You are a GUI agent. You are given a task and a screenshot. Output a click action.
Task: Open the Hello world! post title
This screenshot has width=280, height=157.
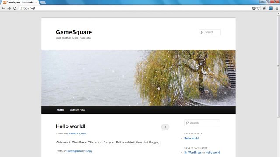tap(70, 126)
